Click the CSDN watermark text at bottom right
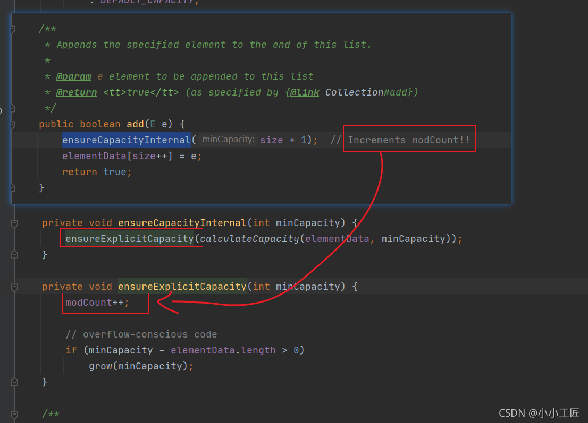The image size is (588, 423). click(539, 412)
